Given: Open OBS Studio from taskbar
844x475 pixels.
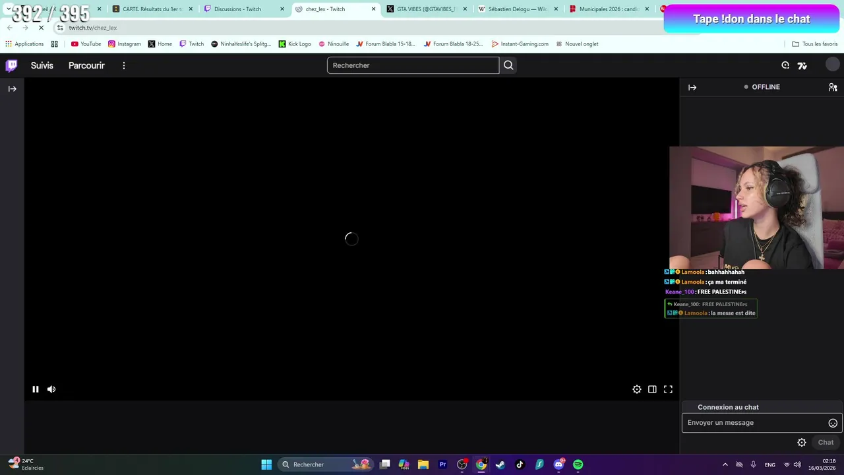Looking at the screenshot, I should 462,464.
